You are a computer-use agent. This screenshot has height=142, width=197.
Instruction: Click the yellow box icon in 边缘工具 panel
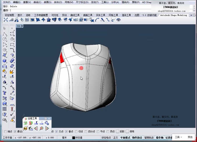point(25,128)
